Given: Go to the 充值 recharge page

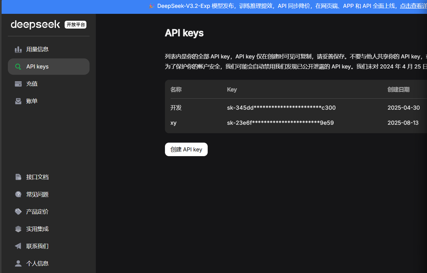Looking at the screenshot, I should pos(32,84).
